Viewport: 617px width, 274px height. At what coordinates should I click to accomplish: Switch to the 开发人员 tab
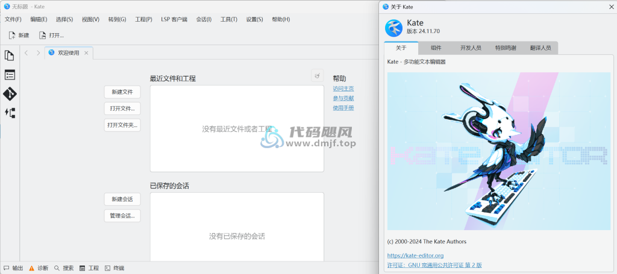pyautogui.click(x=471, y=48)
